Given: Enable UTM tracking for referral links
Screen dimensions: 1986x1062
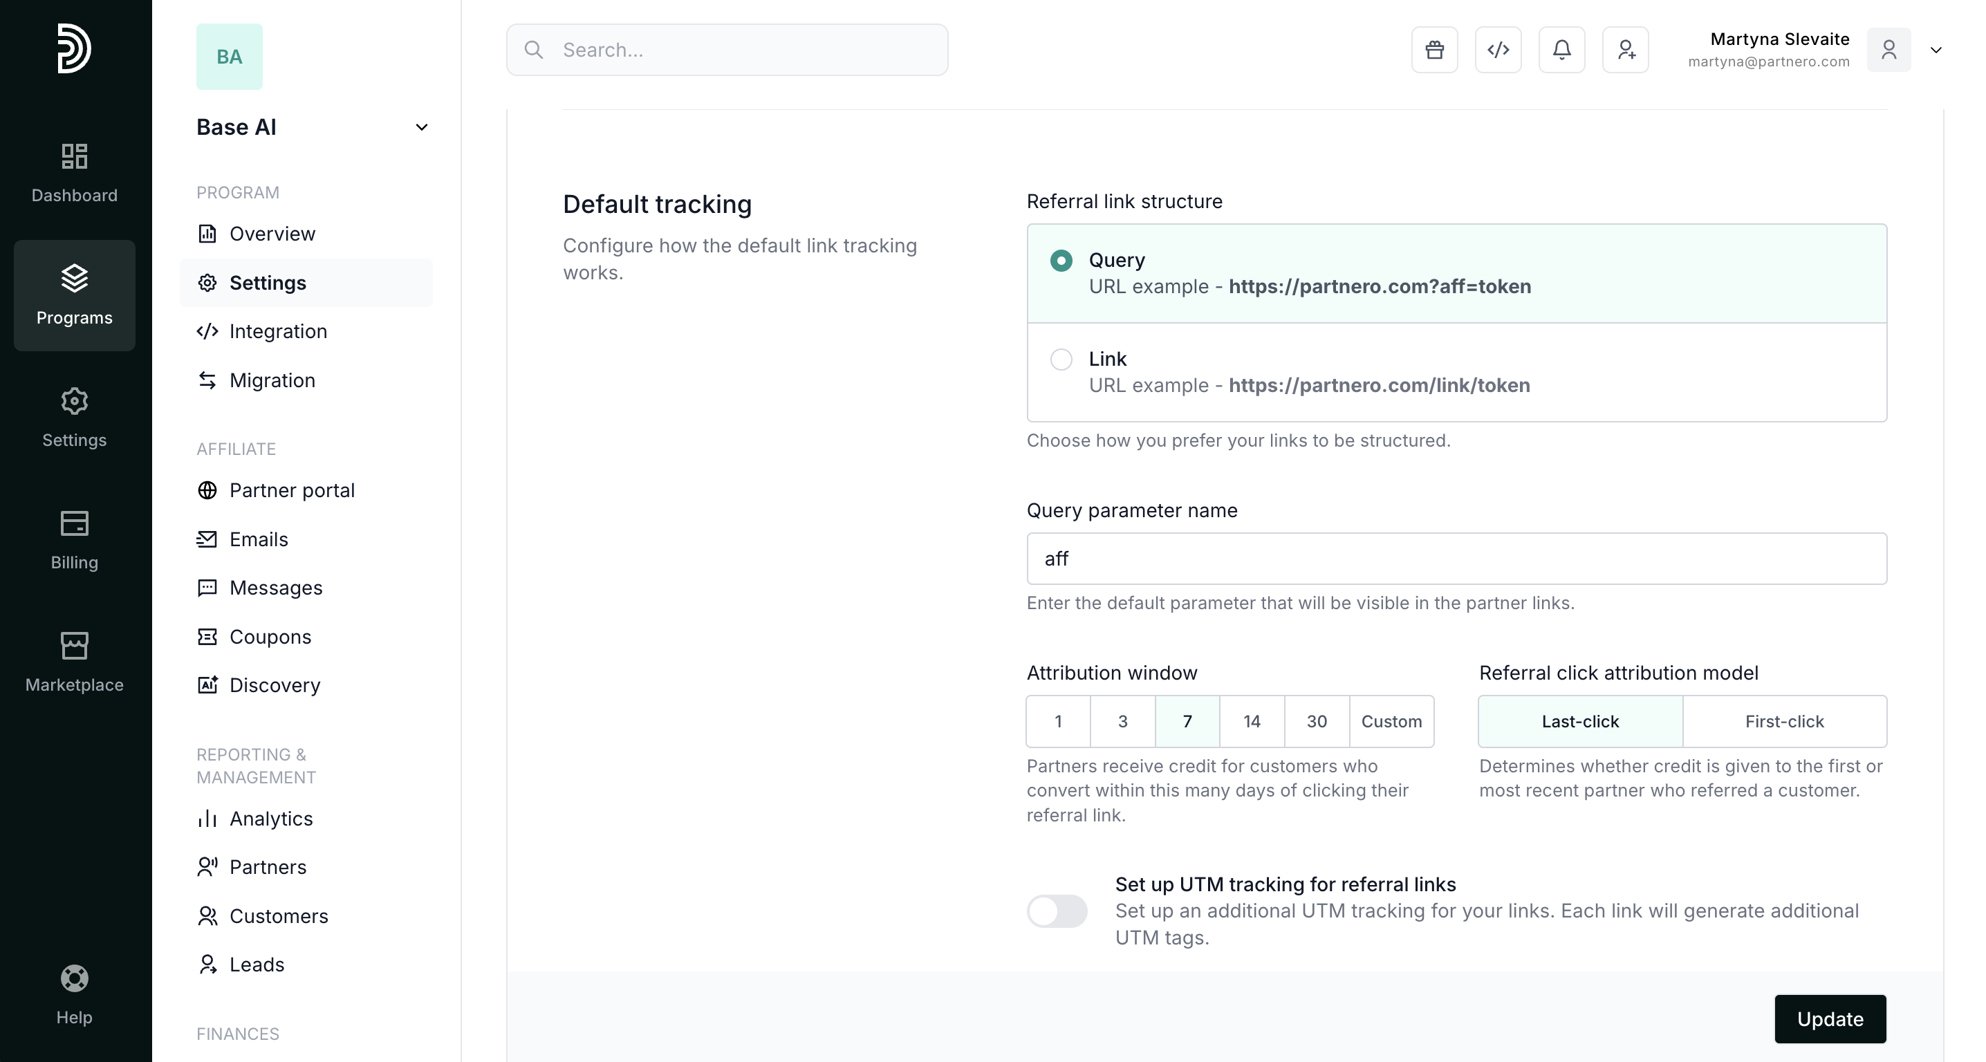Looking at the screenshot, I should [x=1056, y=911].
